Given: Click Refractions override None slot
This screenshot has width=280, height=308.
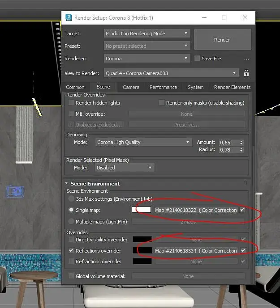Looking at the screenshot, I should [x=196, y=262].
